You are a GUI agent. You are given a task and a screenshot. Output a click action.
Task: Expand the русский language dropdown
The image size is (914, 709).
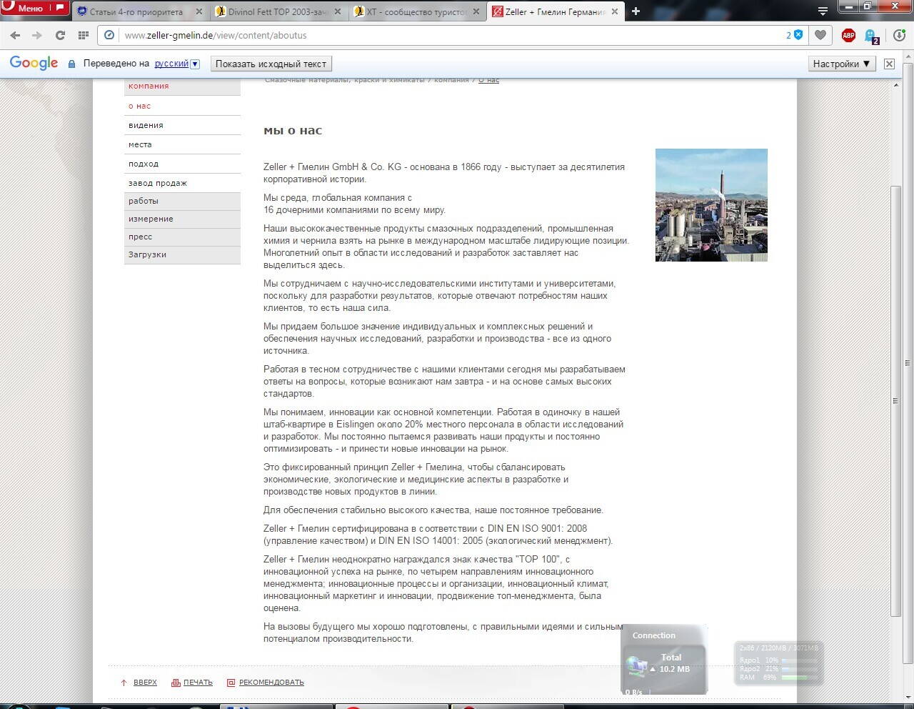(x=194, y=64)
